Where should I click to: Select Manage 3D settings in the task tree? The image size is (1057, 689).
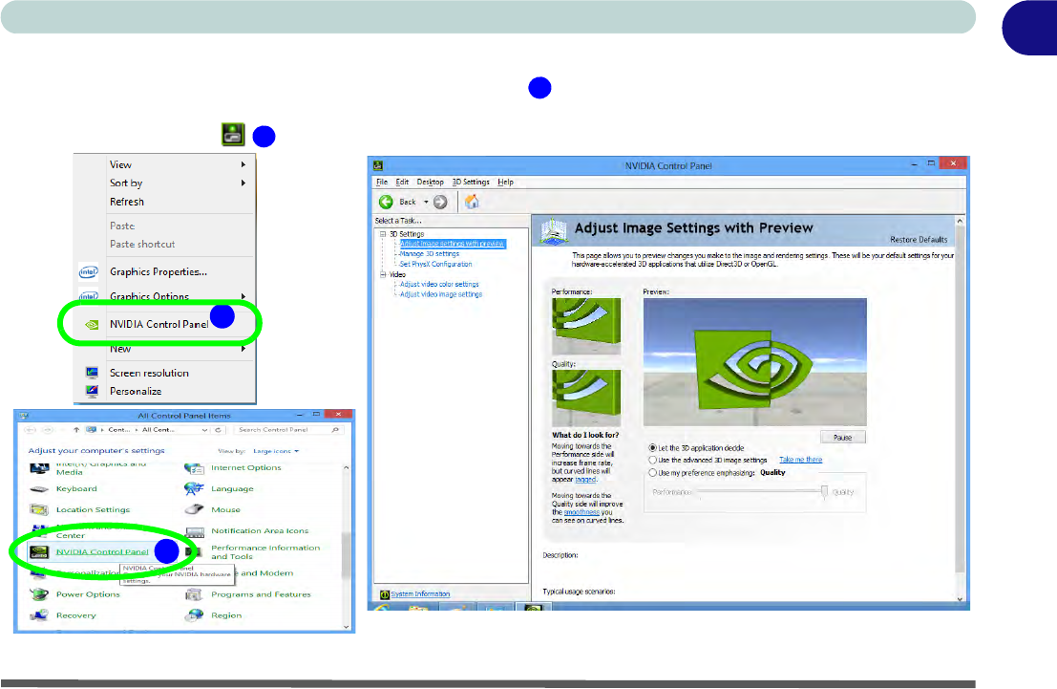[x=430, y=254]
